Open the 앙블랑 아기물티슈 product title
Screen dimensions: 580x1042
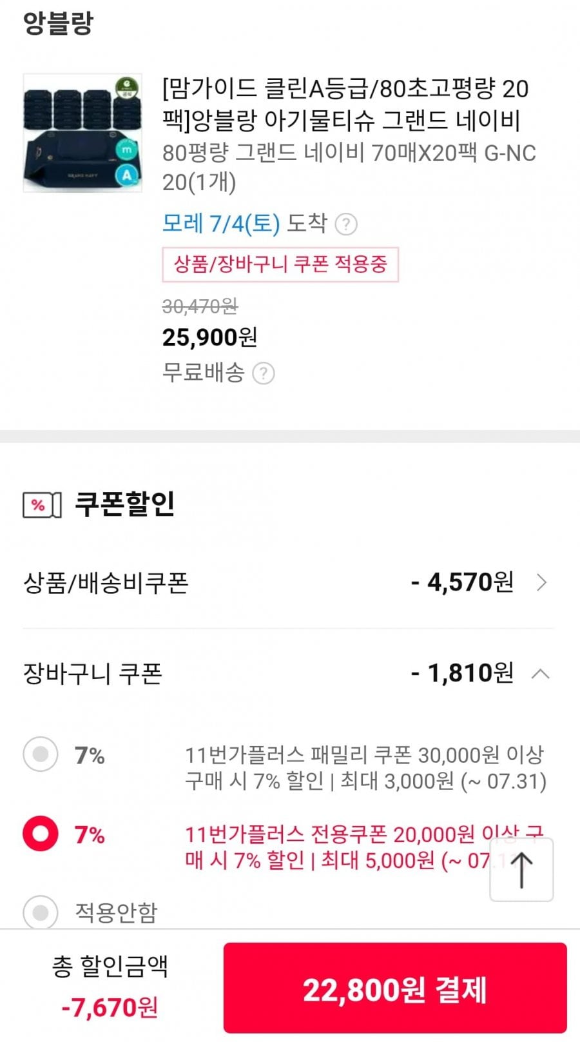click(x=345, y=104)
